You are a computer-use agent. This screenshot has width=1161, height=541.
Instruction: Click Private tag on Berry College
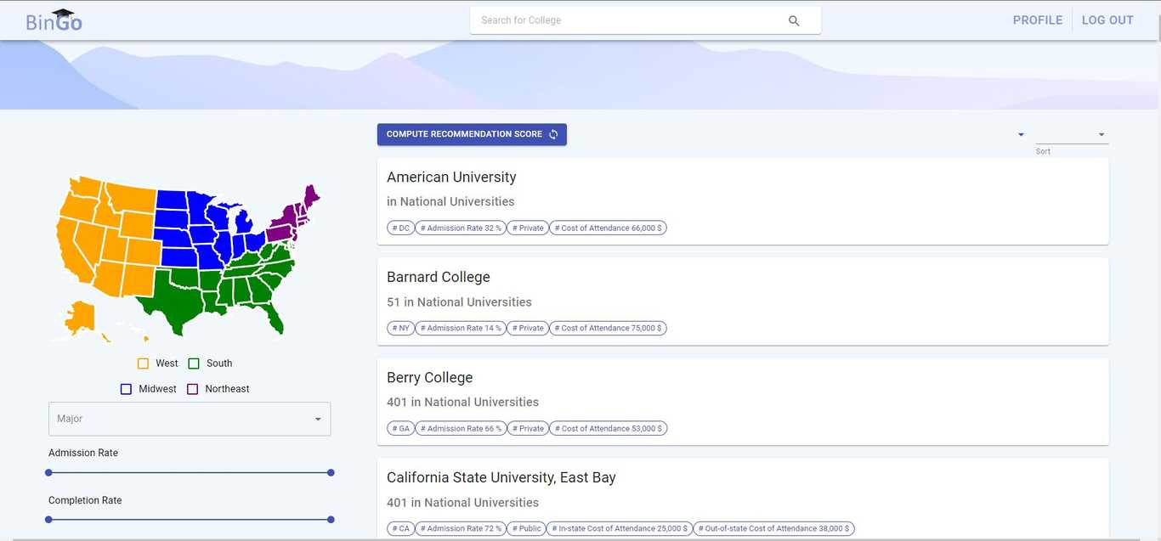528,428
